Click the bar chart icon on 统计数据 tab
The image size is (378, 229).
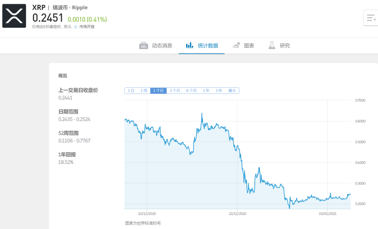(x=189, y=45)
